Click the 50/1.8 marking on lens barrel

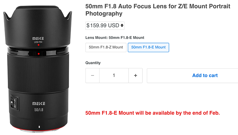tap(39, 110)
